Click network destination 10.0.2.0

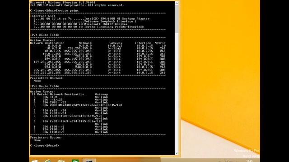pos(53,49)
